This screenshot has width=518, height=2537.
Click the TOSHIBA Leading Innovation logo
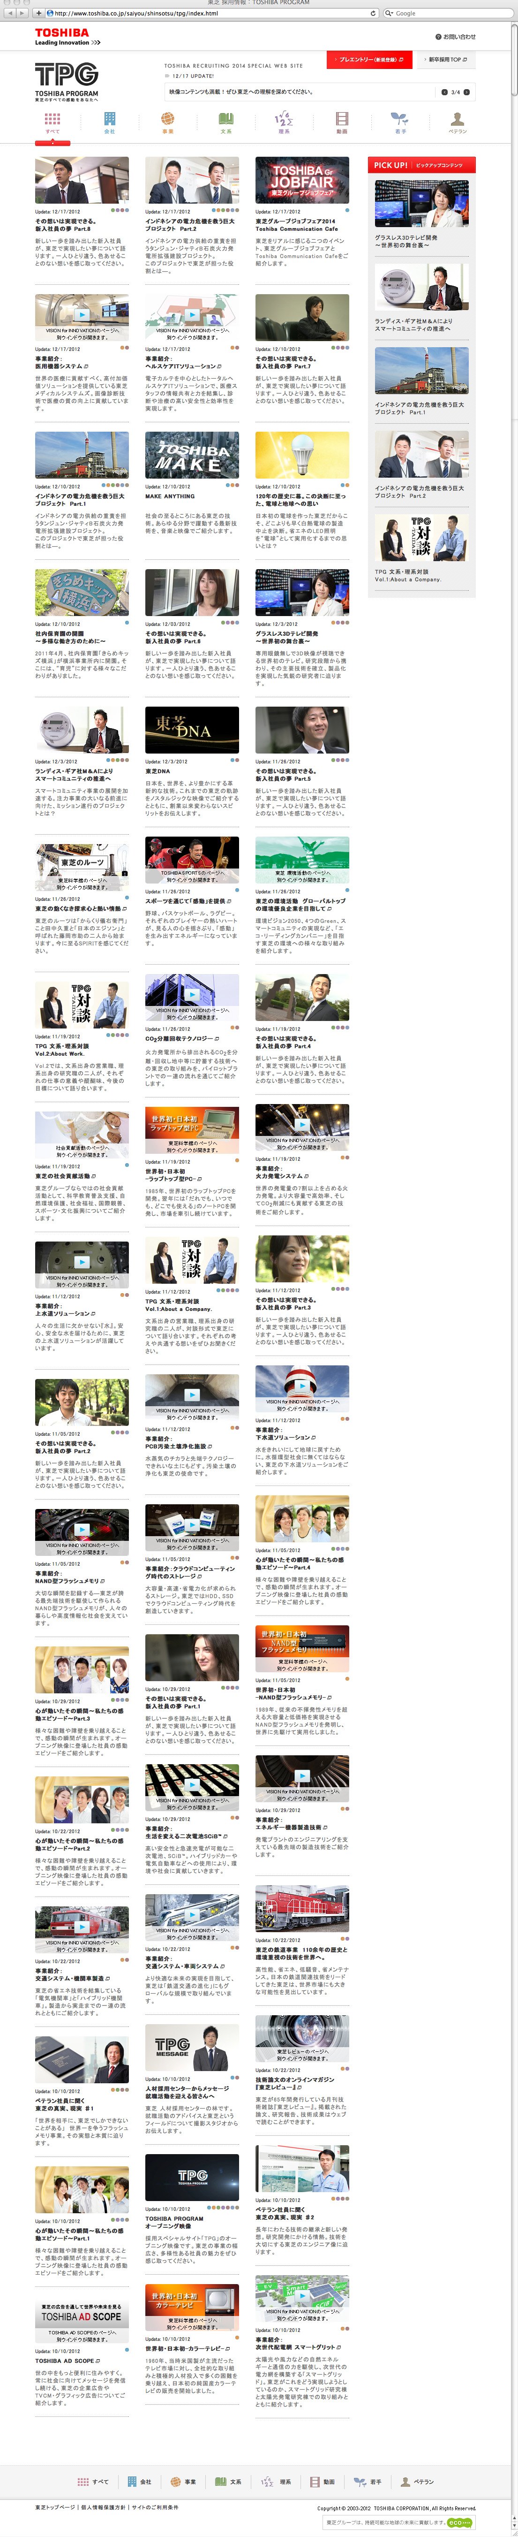click(67, 38)
